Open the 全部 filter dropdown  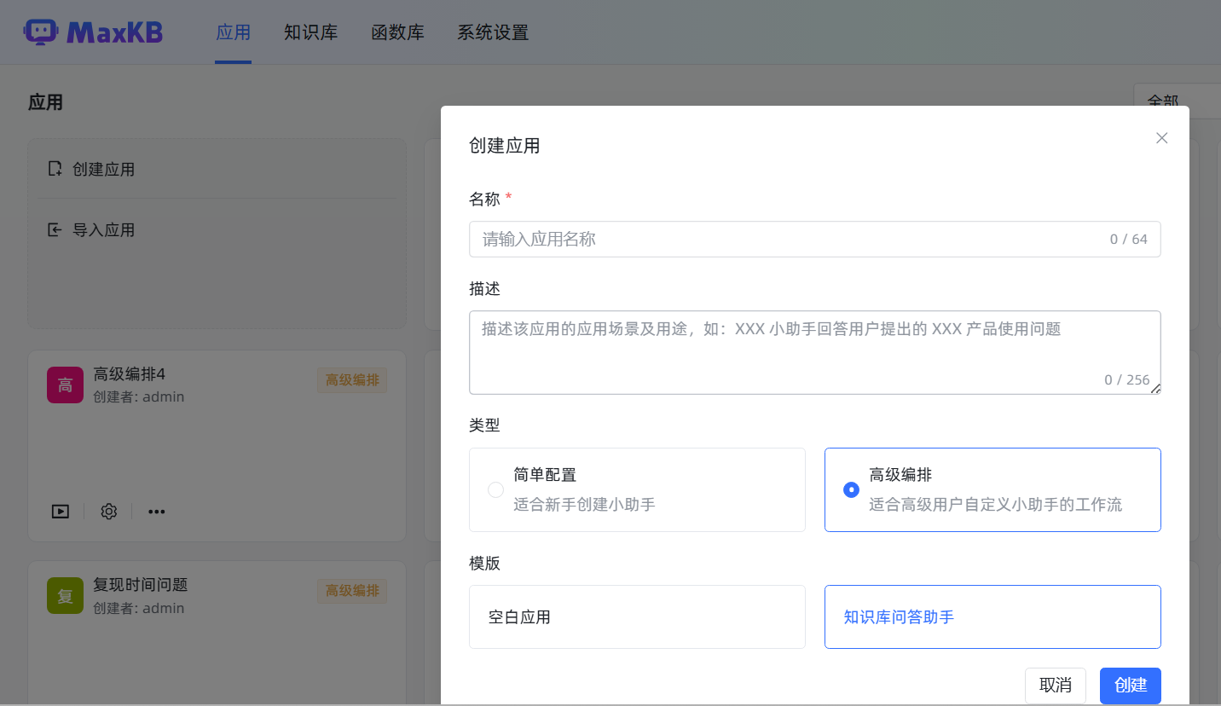[x=1161, y=101]
